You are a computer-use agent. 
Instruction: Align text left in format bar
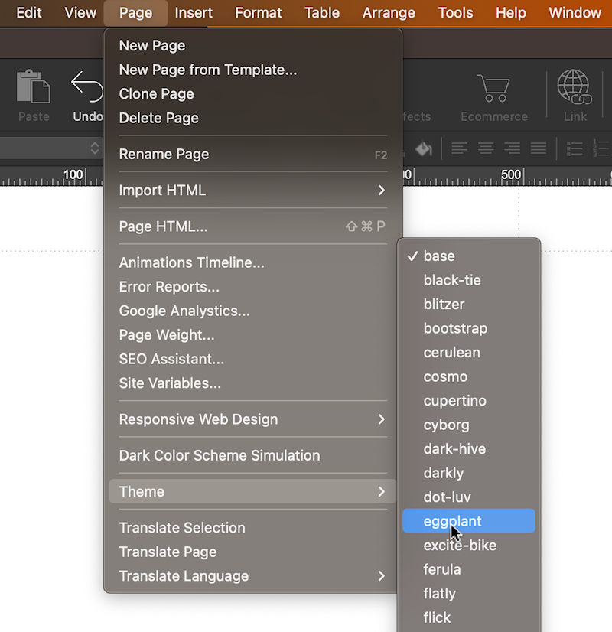pos(459,148)
